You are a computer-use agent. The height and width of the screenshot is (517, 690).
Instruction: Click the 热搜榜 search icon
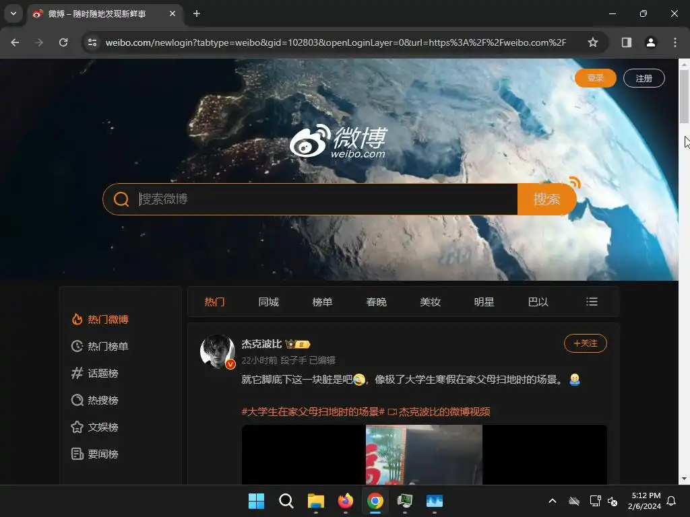(77, 400)
